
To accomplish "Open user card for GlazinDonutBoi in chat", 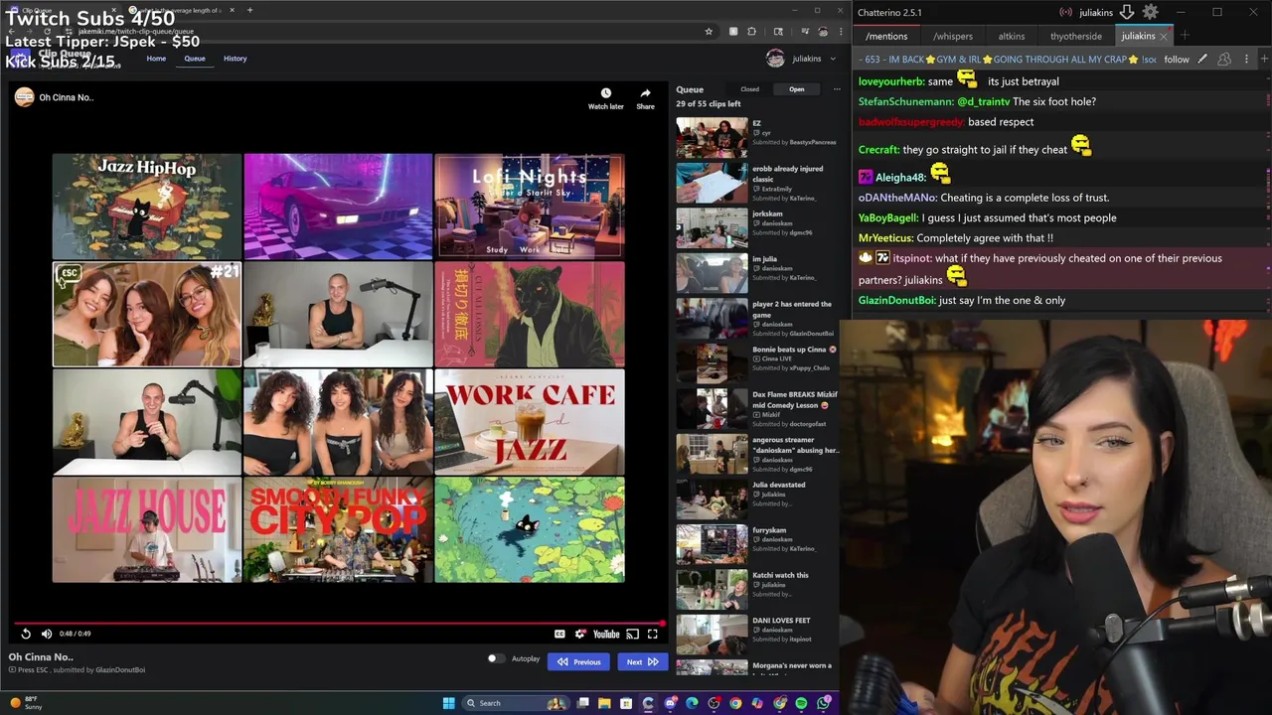I will tap(897, 300).
